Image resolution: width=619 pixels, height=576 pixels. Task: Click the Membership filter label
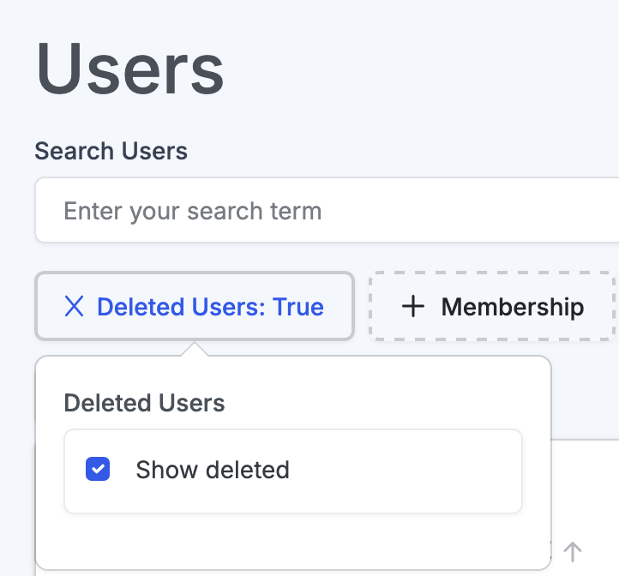pyautogui.click(x=513, y=307)
